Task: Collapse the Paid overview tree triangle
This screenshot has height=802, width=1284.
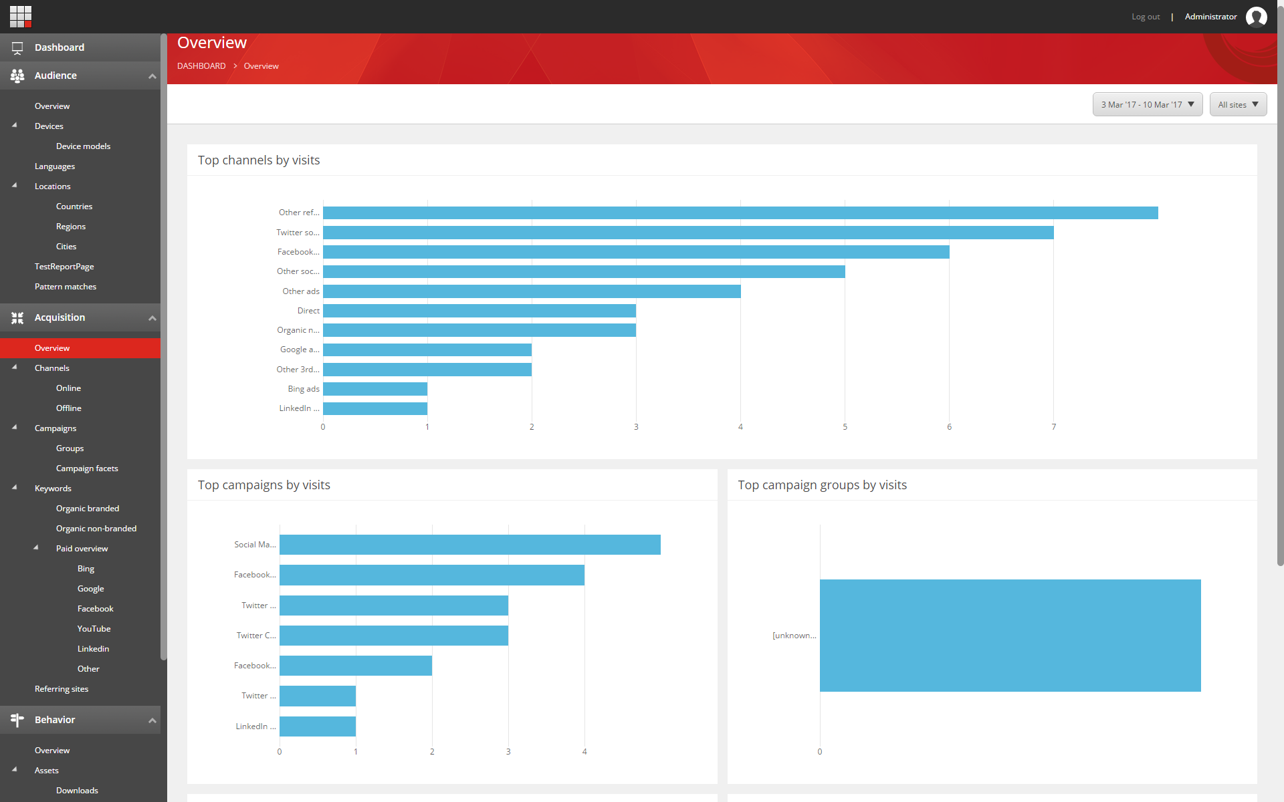Action: (x=36, y=547)
